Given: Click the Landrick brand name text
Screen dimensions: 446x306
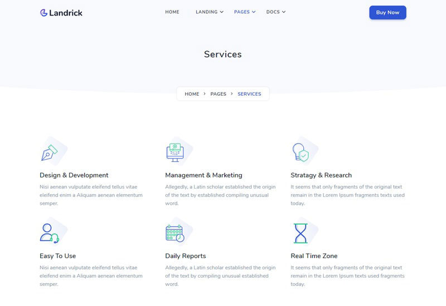Looking at the screenshot, I should coord(66,13).
